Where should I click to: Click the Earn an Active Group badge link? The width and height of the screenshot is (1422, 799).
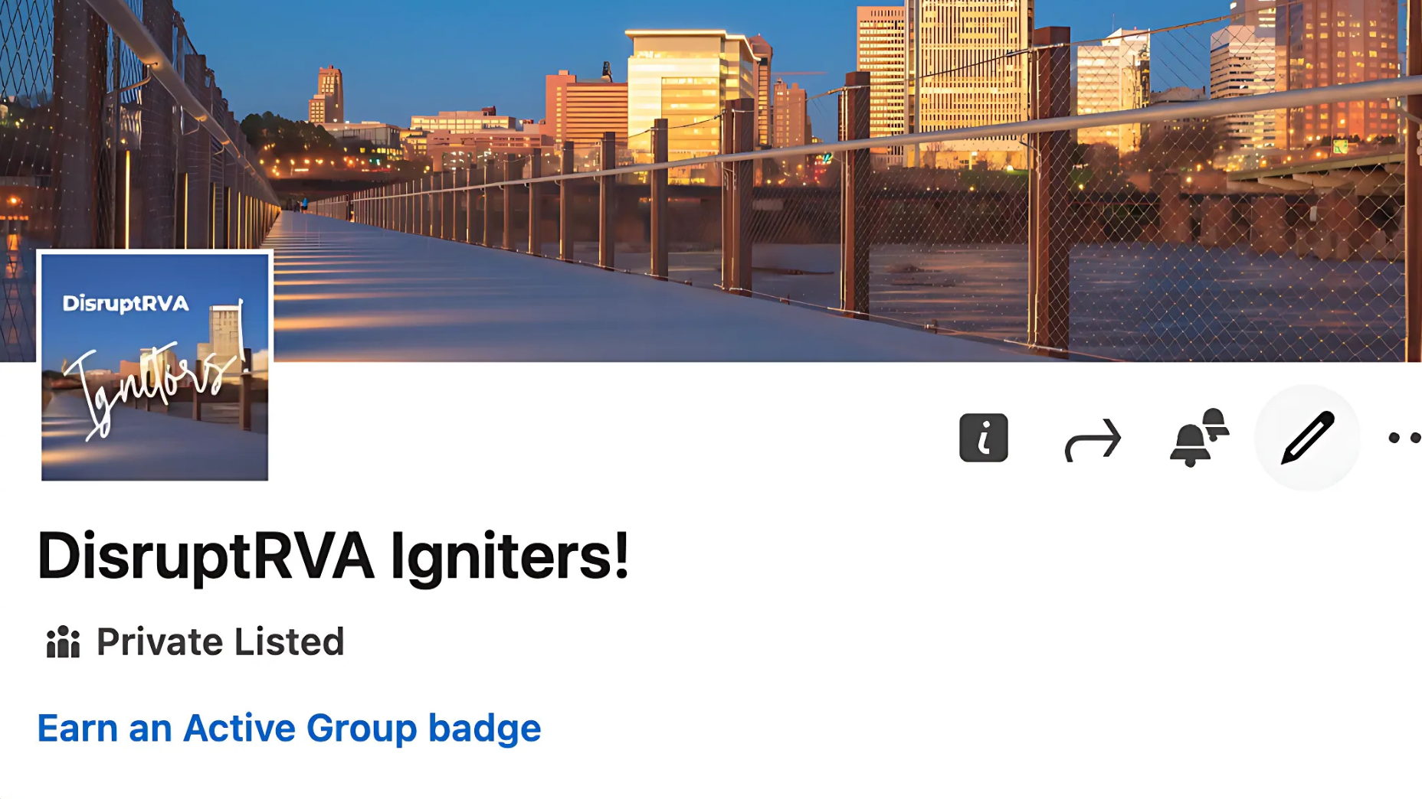click(x=289, y=728)
